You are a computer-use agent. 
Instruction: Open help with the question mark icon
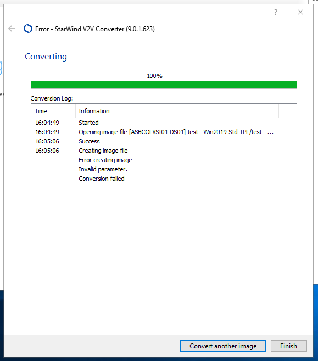coord(276,12)
